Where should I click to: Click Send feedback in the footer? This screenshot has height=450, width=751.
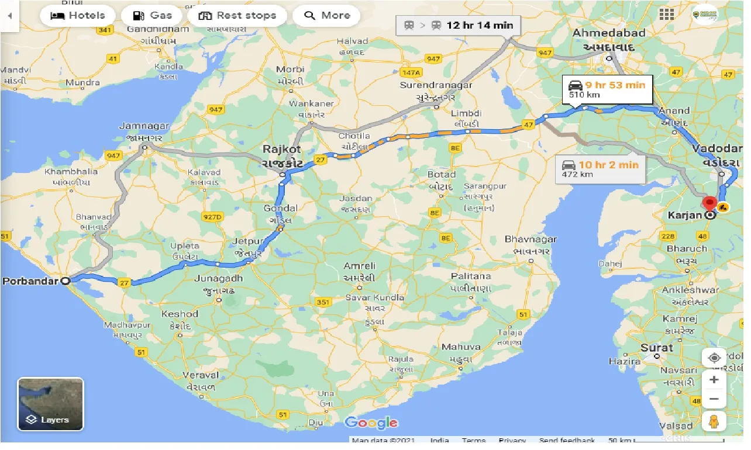[x=566, y=440]
